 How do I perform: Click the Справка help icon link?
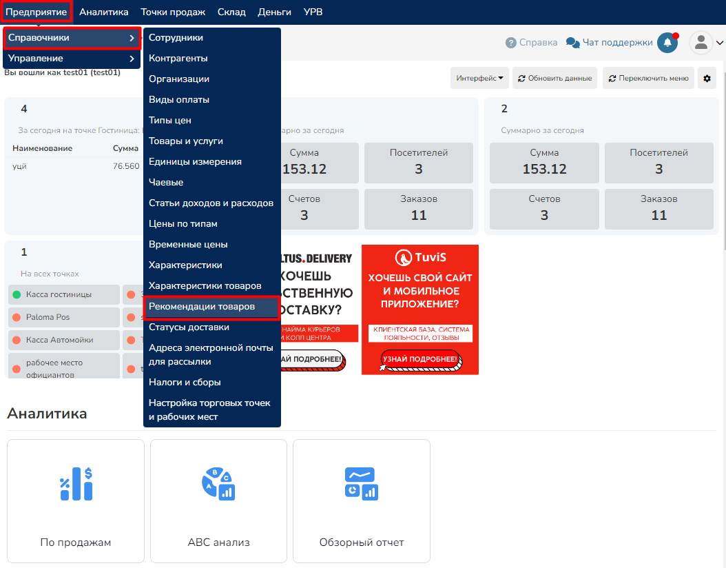(x=531, y=43)
